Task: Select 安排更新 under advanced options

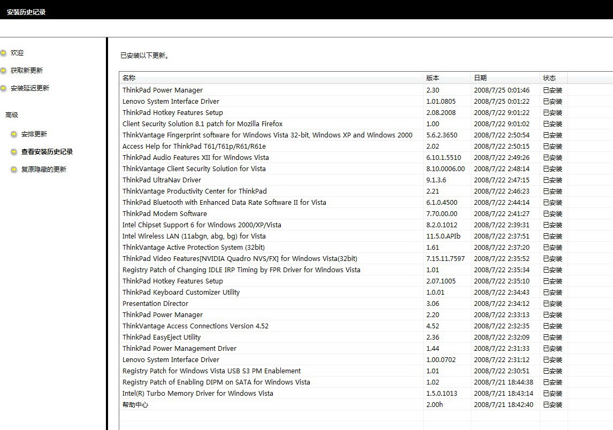Action: click(34, 134)
